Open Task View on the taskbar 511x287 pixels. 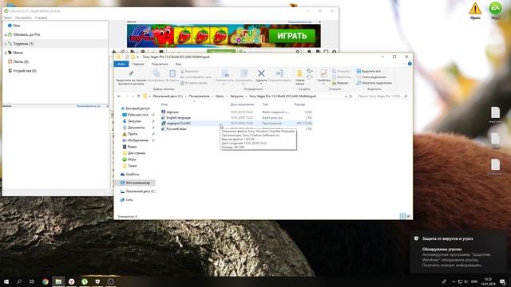(32, 281)
